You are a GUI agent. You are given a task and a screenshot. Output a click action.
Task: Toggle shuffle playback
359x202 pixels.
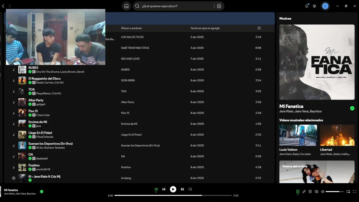(x=156, y=189)
